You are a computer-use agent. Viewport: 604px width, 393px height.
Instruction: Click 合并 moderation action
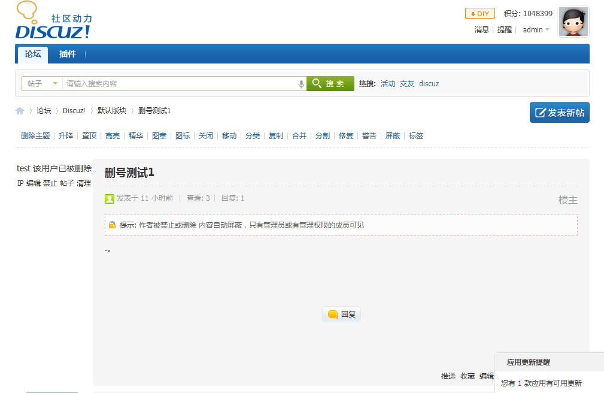[299, 136]
